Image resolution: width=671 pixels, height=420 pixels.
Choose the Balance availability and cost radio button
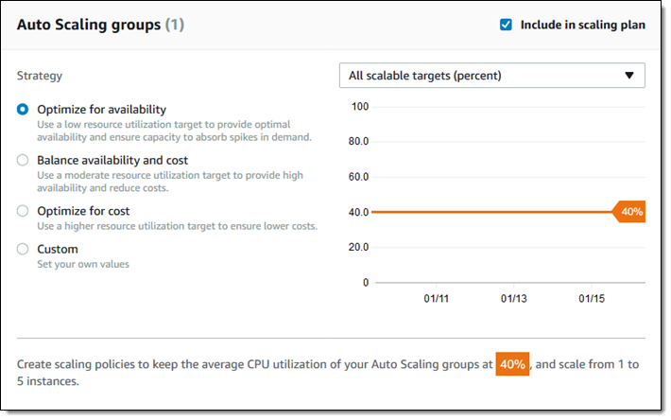click(x=23, y=161)
